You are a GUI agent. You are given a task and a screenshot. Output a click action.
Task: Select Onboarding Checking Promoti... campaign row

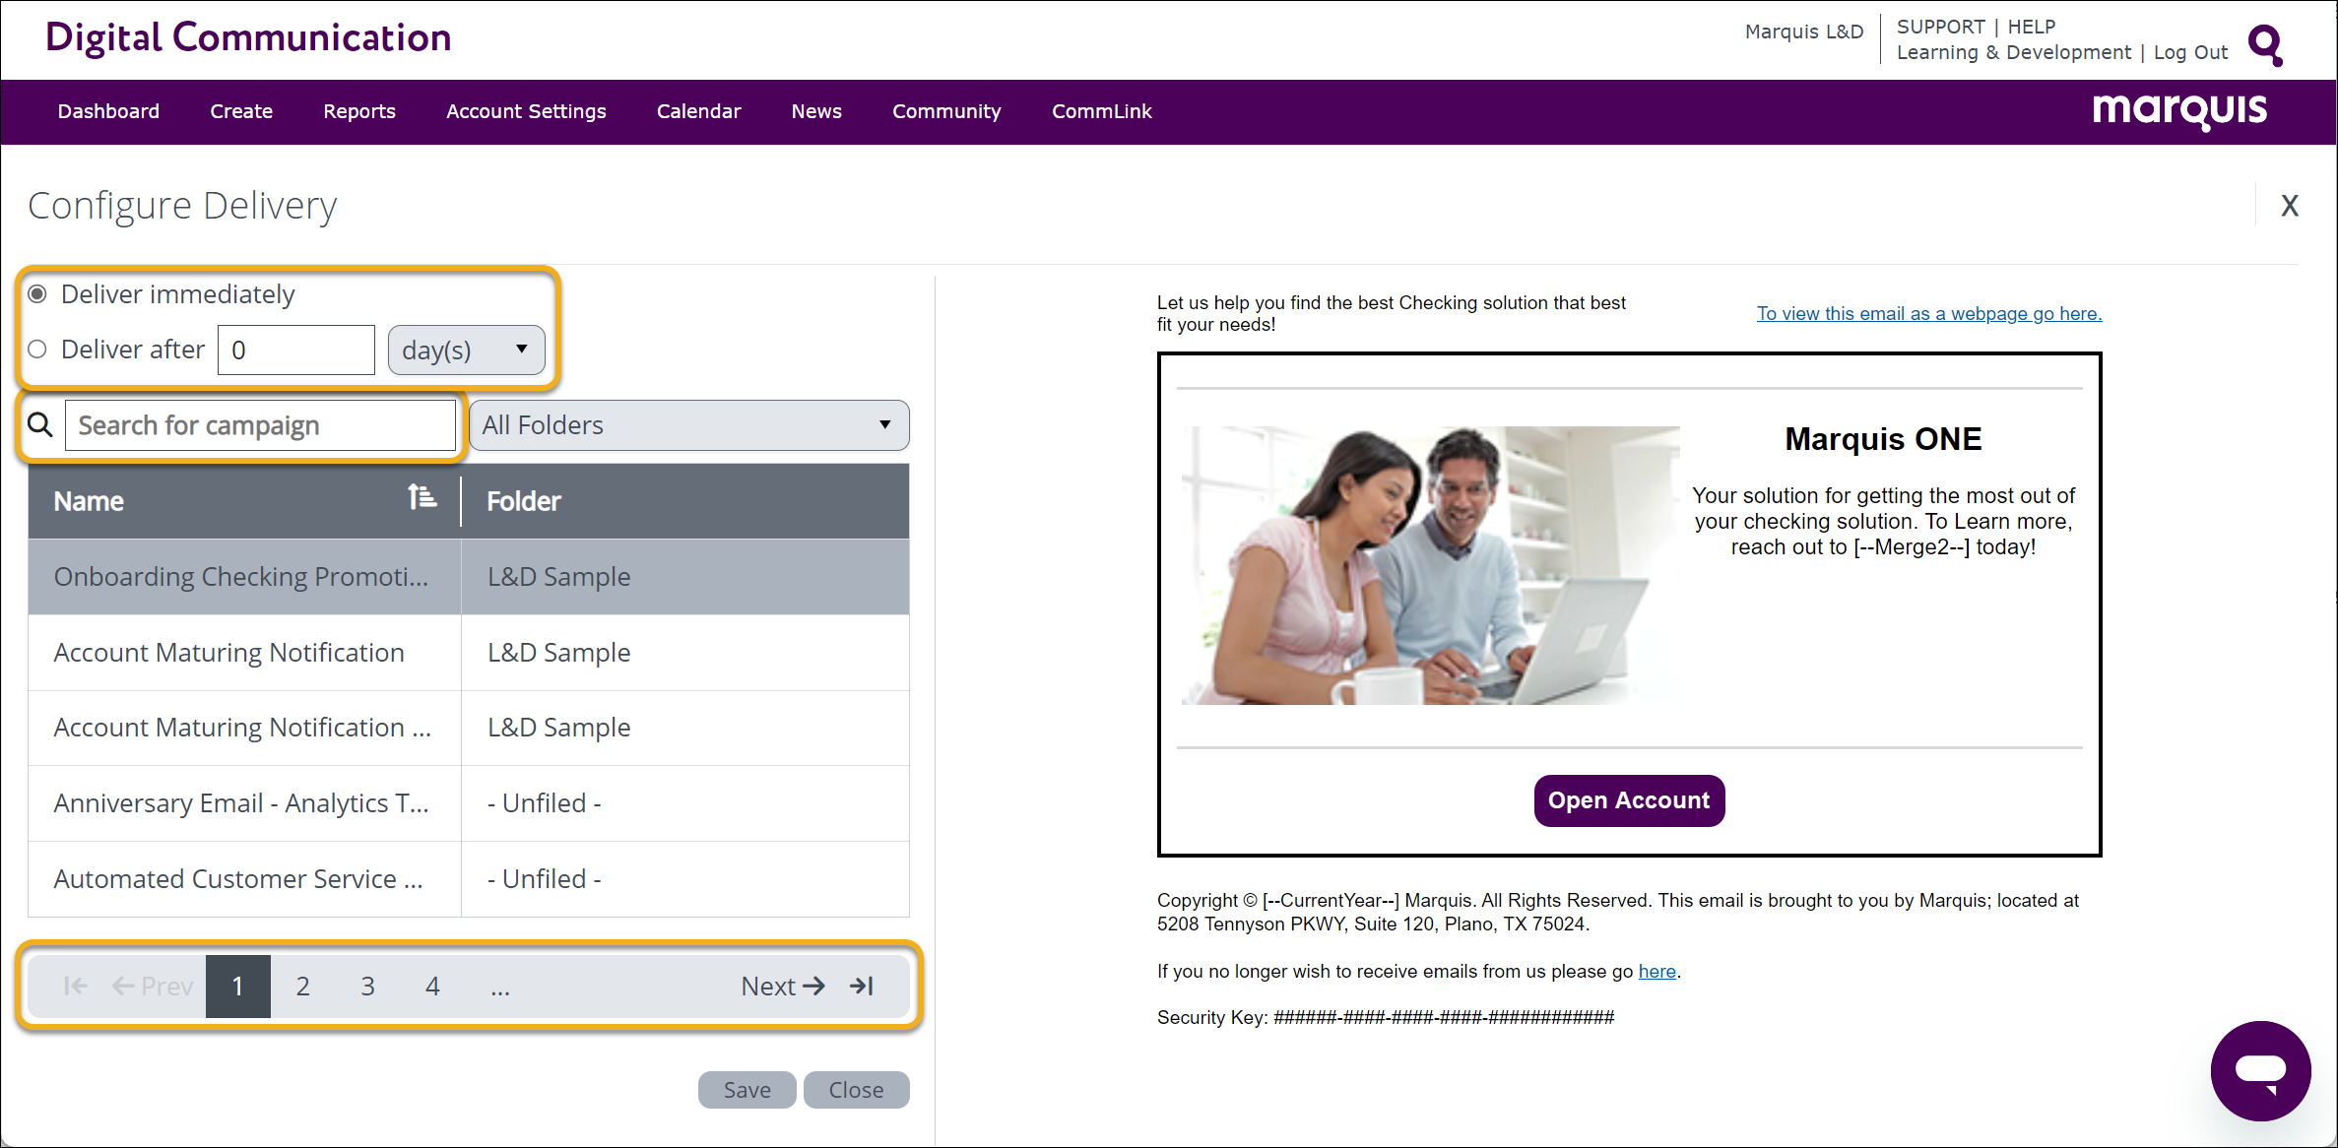tap(468, 577)
